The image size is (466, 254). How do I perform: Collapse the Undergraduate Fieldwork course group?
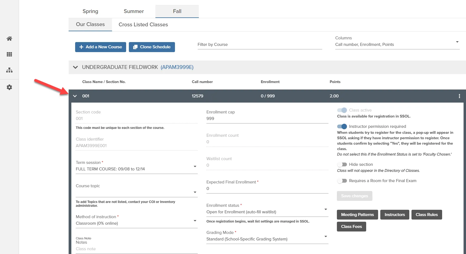coord(75,67)
